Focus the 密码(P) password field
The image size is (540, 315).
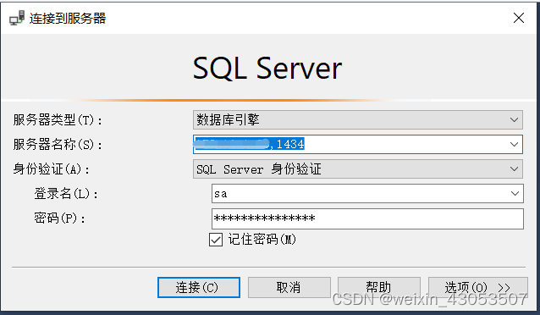tap(367, 218)
